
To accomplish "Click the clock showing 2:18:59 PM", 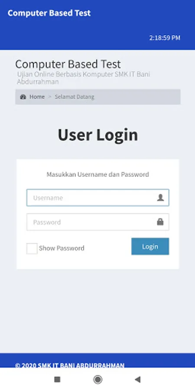I will coord(165,38).
